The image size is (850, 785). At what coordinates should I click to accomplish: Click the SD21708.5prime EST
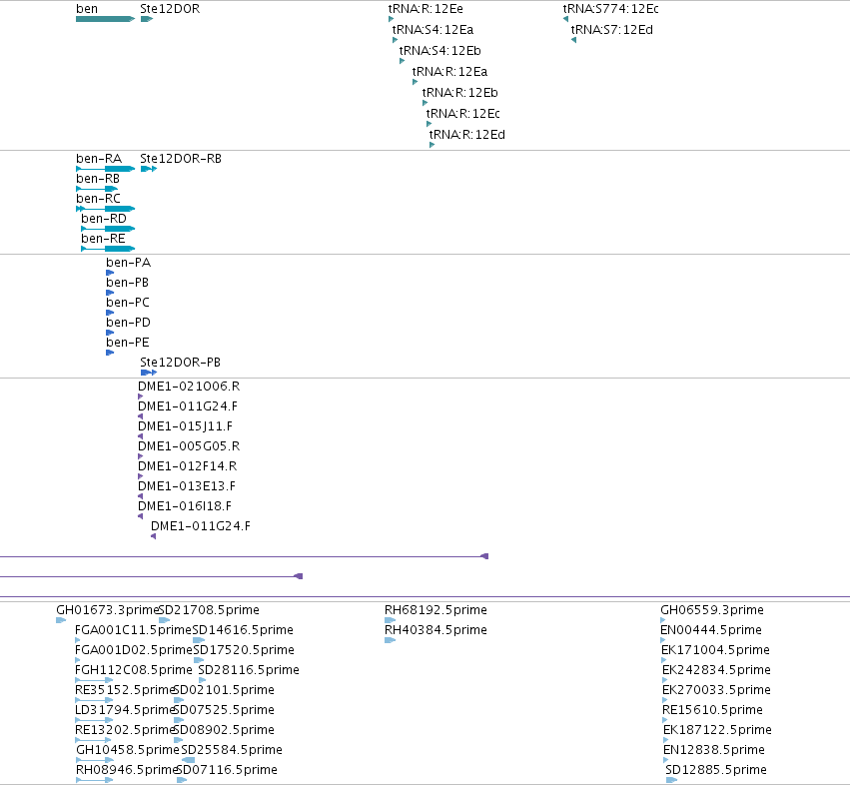(x=164, y=620)
